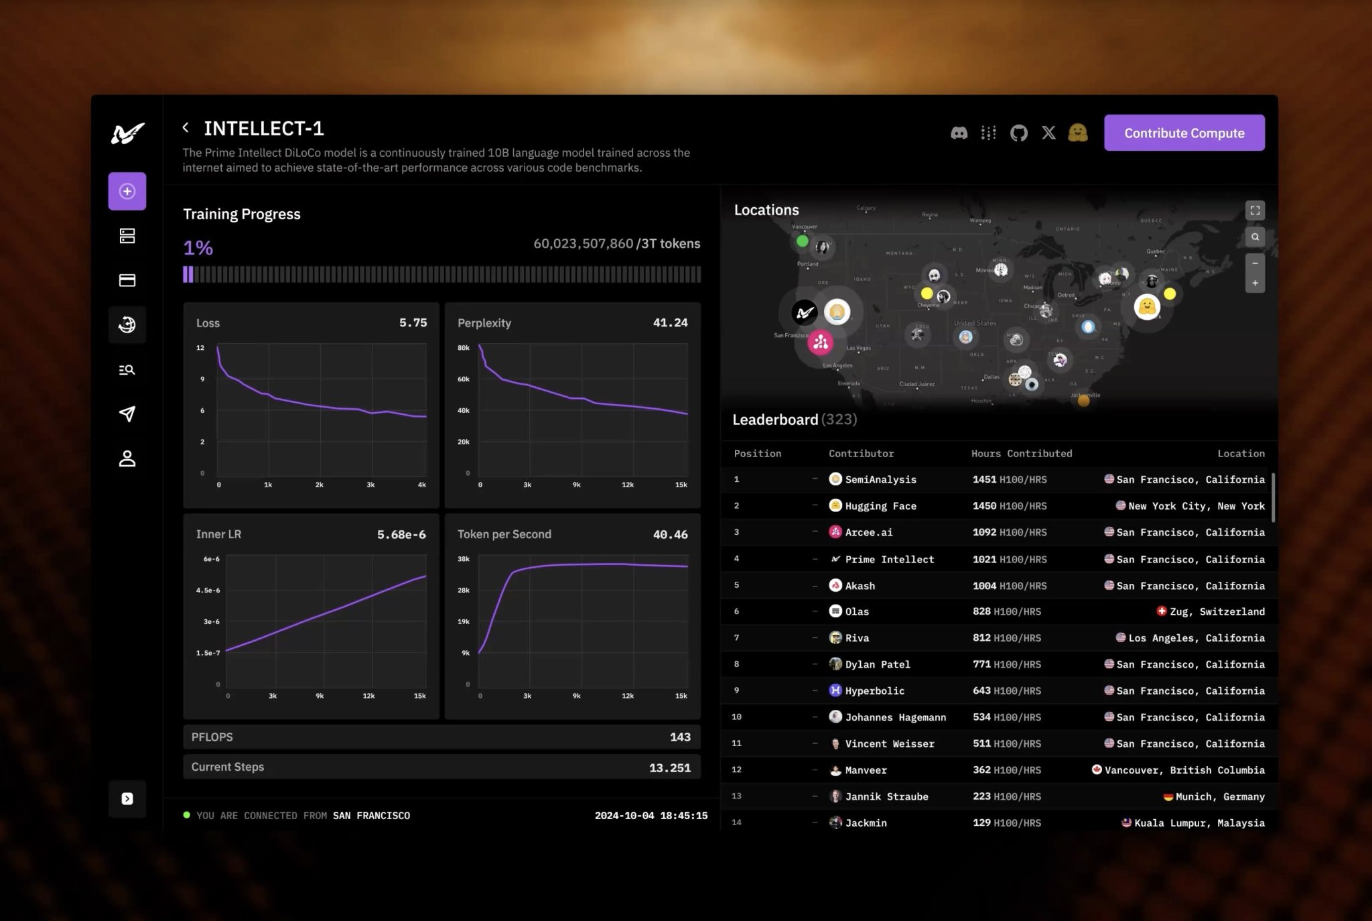Screen dimensions: 1372x921
Task: Open the GitHub link icon
Action: [1019, 133]
